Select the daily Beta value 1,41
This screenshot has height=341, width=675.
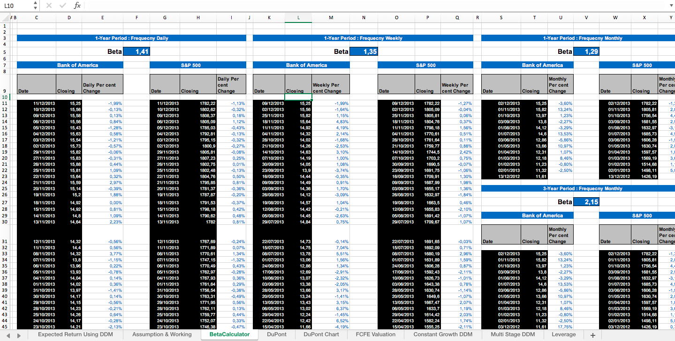tap(137, 52)
